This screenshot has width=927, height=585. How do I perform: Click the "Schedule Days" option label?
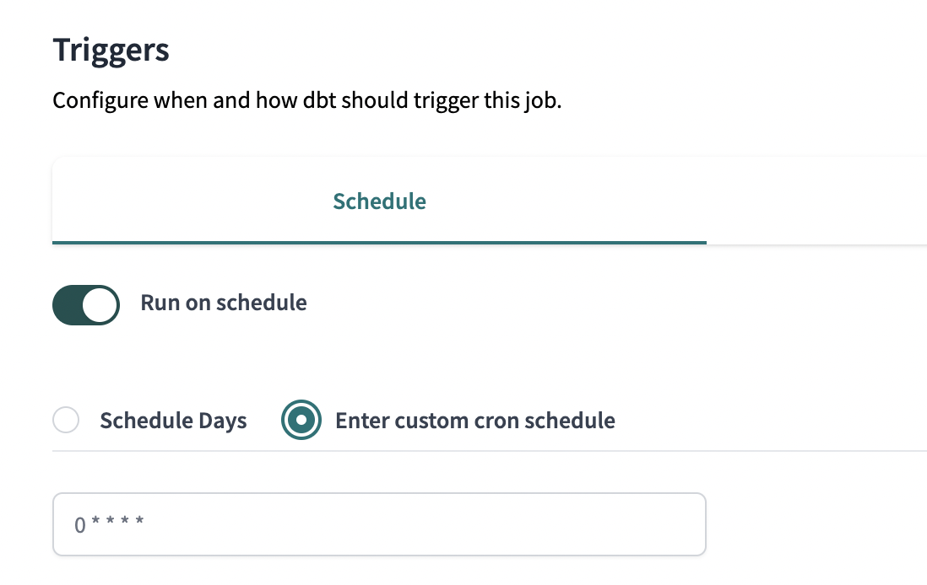tap(173, 421)
